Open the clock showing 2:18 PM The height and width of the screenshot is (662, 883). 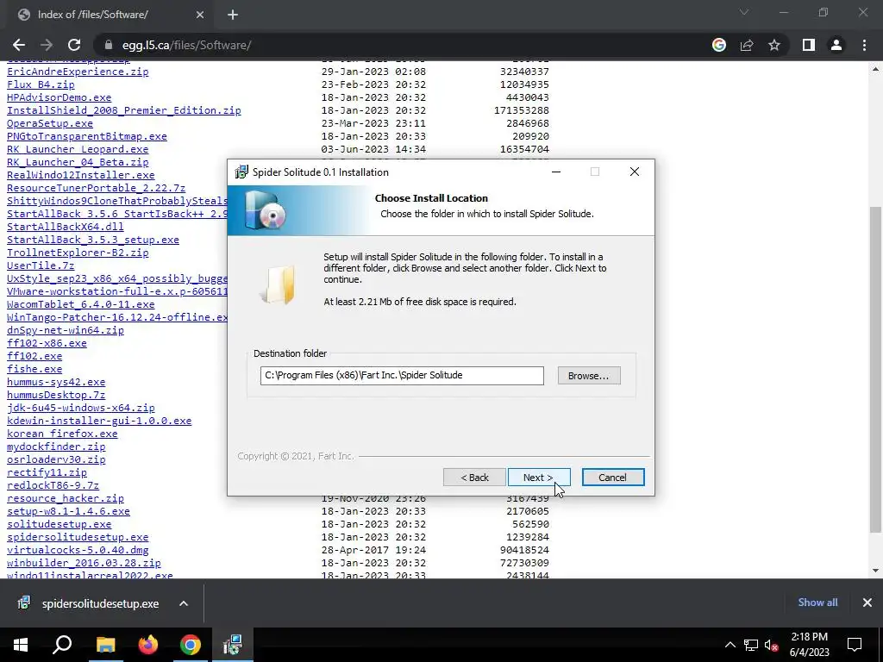[x=809, y=645]
